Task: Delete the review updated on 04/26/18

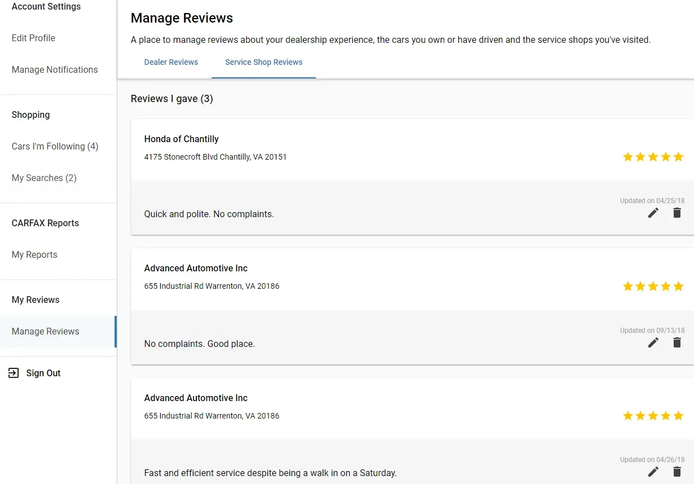Action: coord(677,472)
